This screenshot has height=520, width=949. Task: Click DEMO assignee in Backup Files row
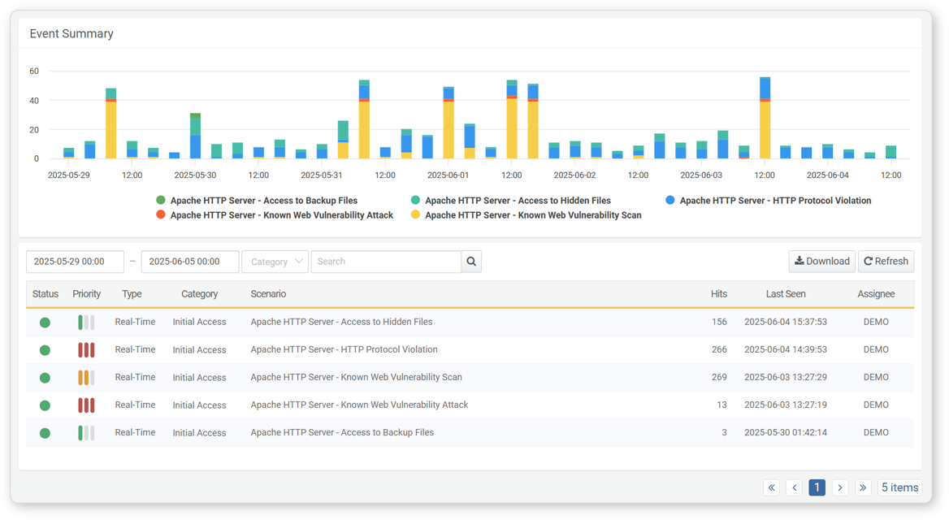876,433
